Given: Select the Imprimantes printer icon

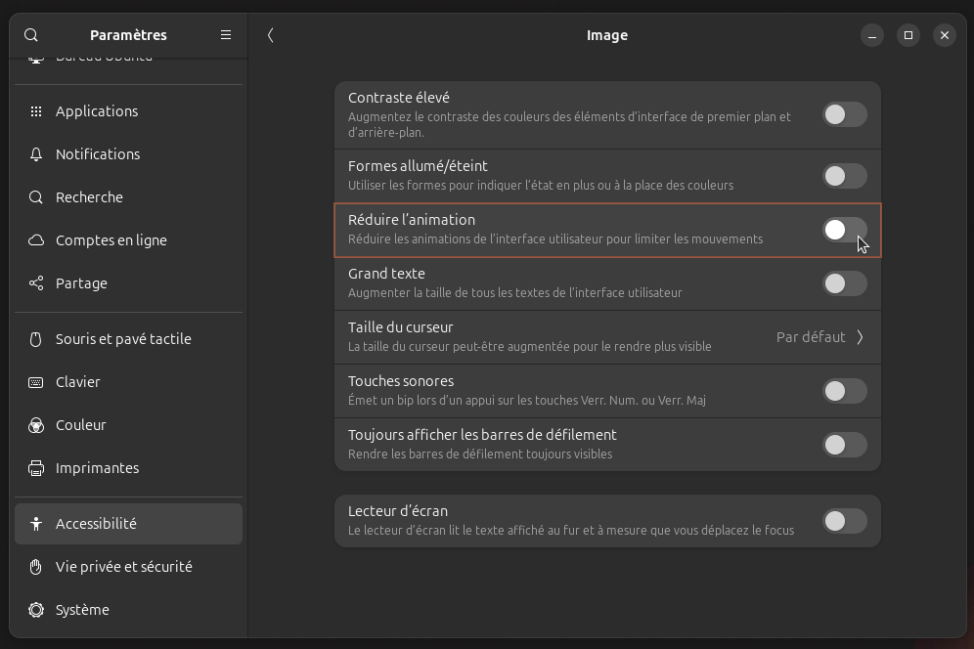Looking at the screenshot, I should [x=35, y=467].
